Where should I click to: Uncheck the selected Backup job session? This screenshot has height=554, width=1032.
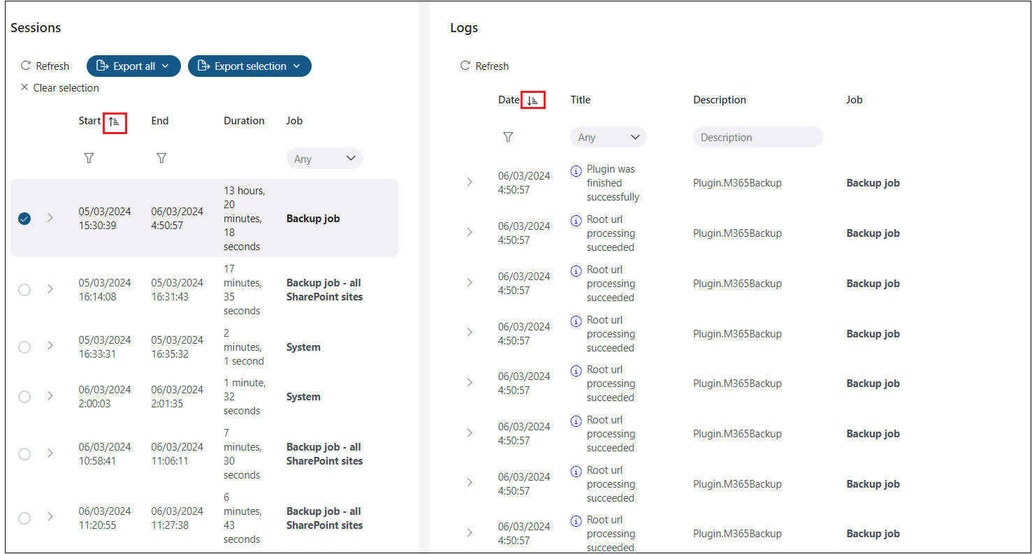pyautogui.click(x=24, y=219)
